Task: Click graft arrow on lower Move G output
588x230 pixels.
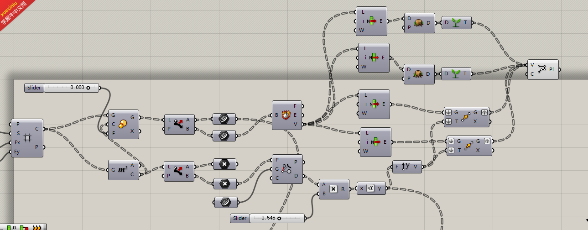Action: coord(487,141)
